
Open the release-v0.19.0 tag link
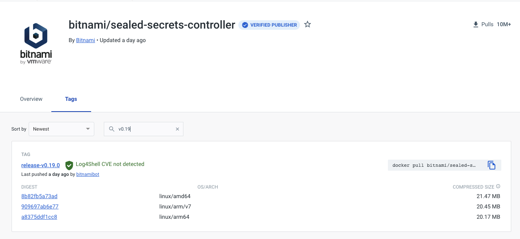[40, 165]
